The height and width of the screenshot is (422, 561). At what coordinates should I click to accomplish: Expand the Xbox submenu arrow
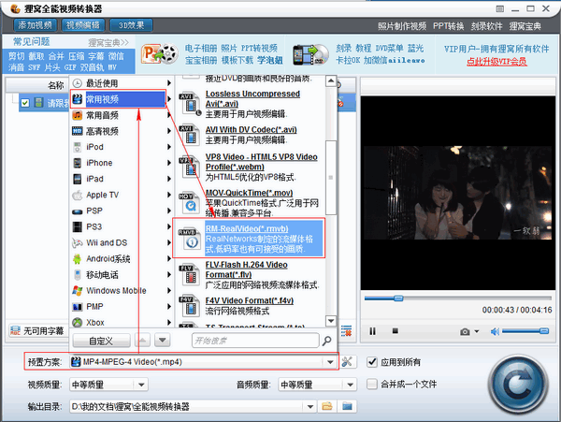[x=169, y=323]
